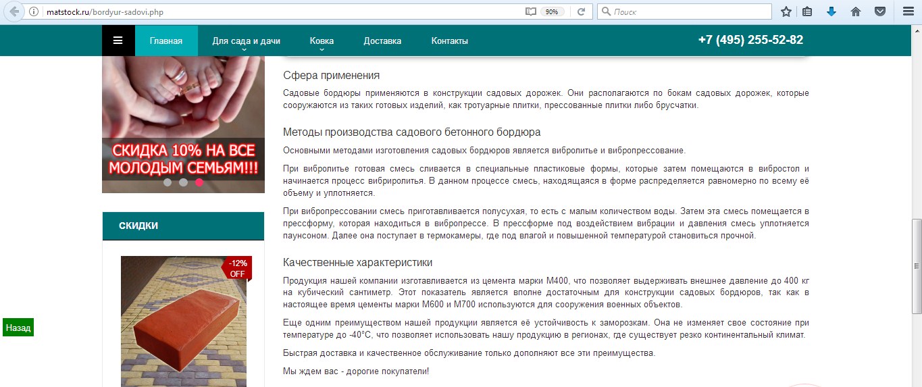
Task: Click address bar URL matstock.ru/bordyur-sadovi.php
Action: click(x=105, y=11)
